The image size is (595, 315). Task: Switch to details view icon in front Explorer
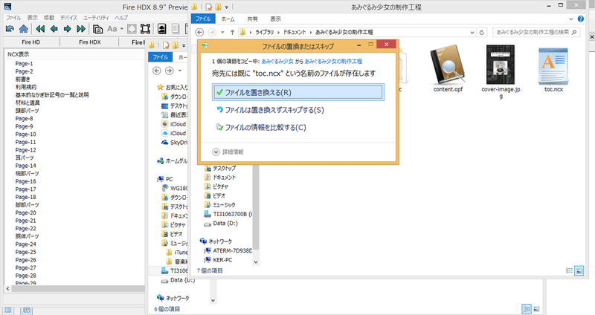[x=569, y=270]
